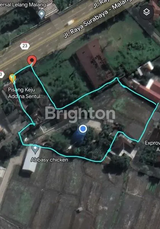The width and height of the screenshot is (160, 229).
Task: Select the orange restaurant pin for Pisang Keju
Action: coord(12,79)
